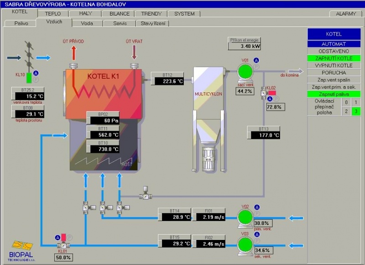Image resolution: width=365 pixels, height=265 pixels.
Task: Click the KL02 valve icon
Action: point(264,93)
